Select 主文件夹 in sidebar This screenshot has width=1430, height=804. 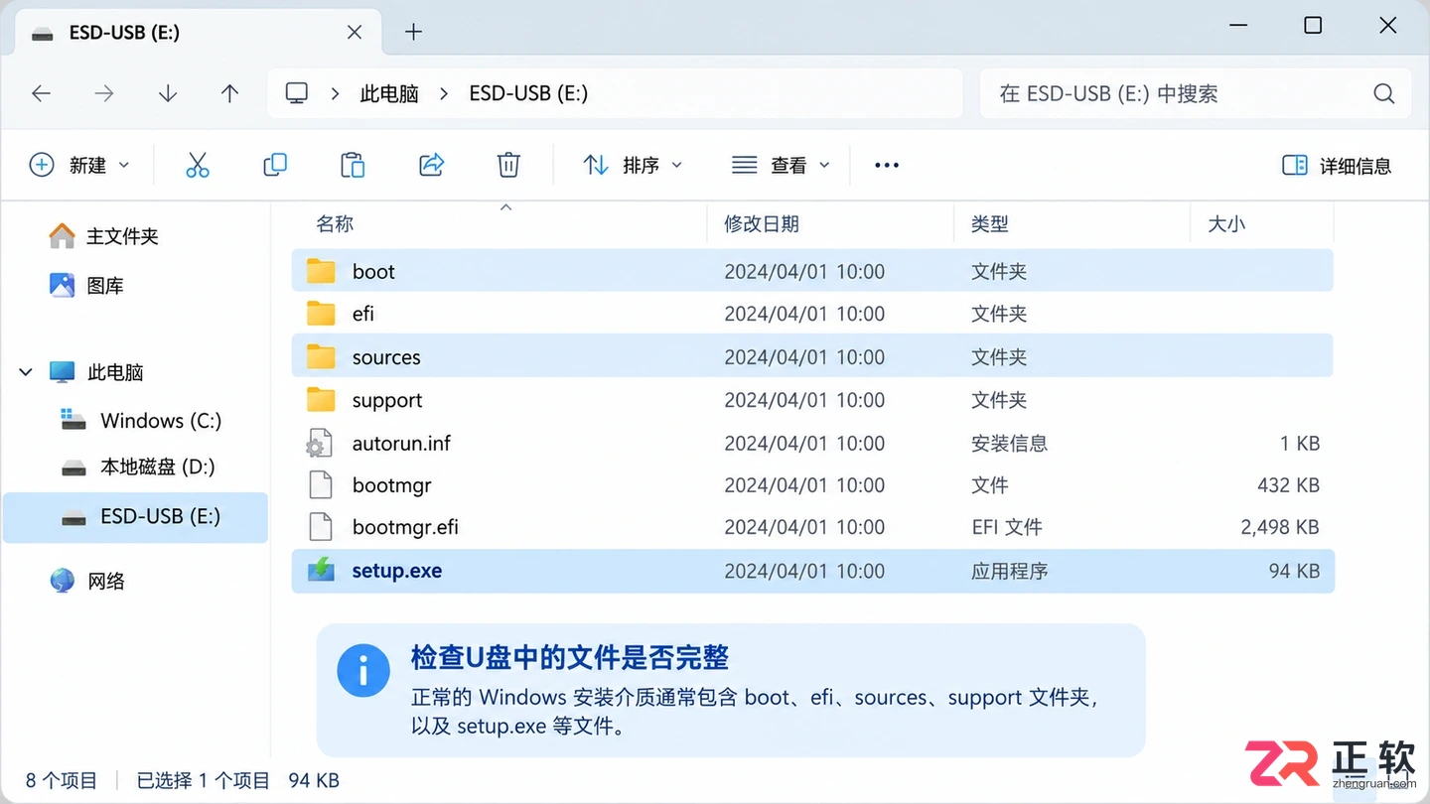104,236
